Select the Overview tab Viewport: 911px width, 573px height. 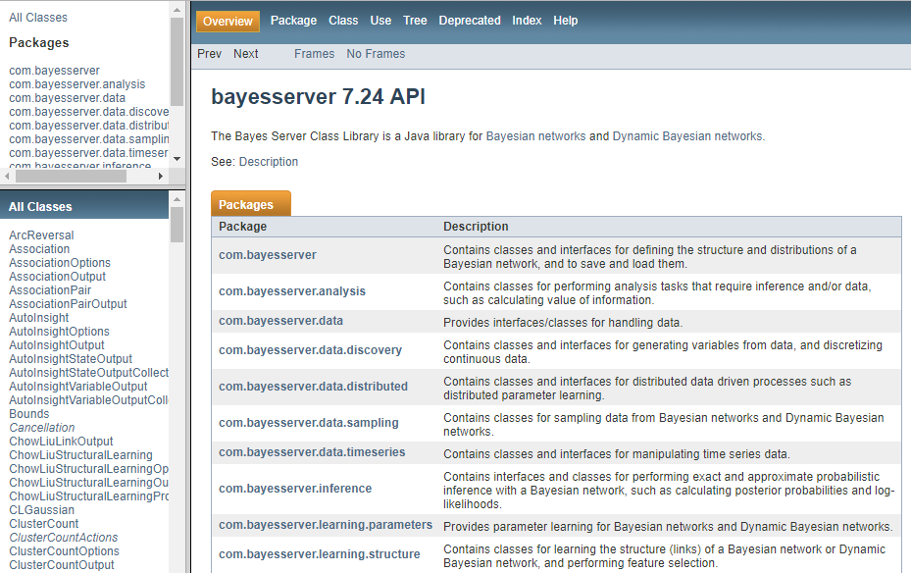pos(228,21)
